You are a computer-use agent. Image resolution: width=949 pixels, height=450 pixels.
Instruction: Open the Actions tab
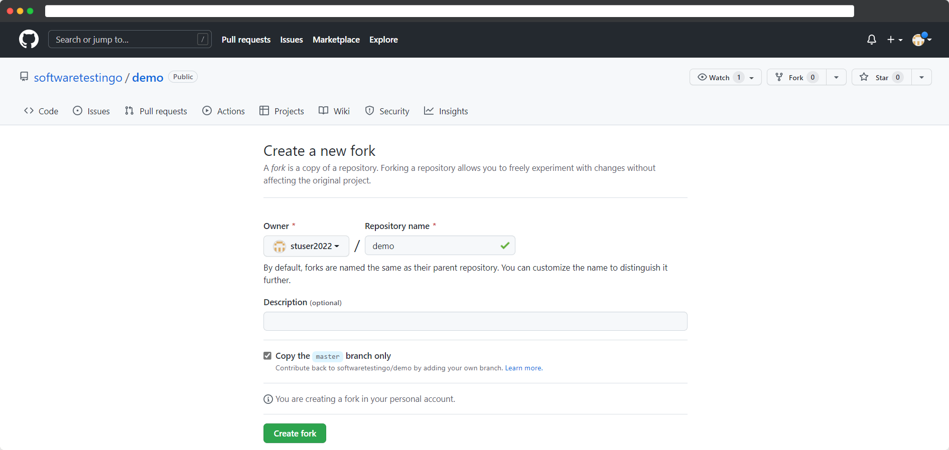tap(223, 111)
